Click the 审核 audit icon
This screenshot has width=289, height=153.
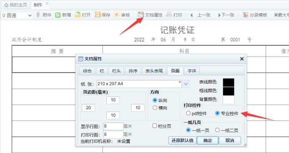click(117, 15)
